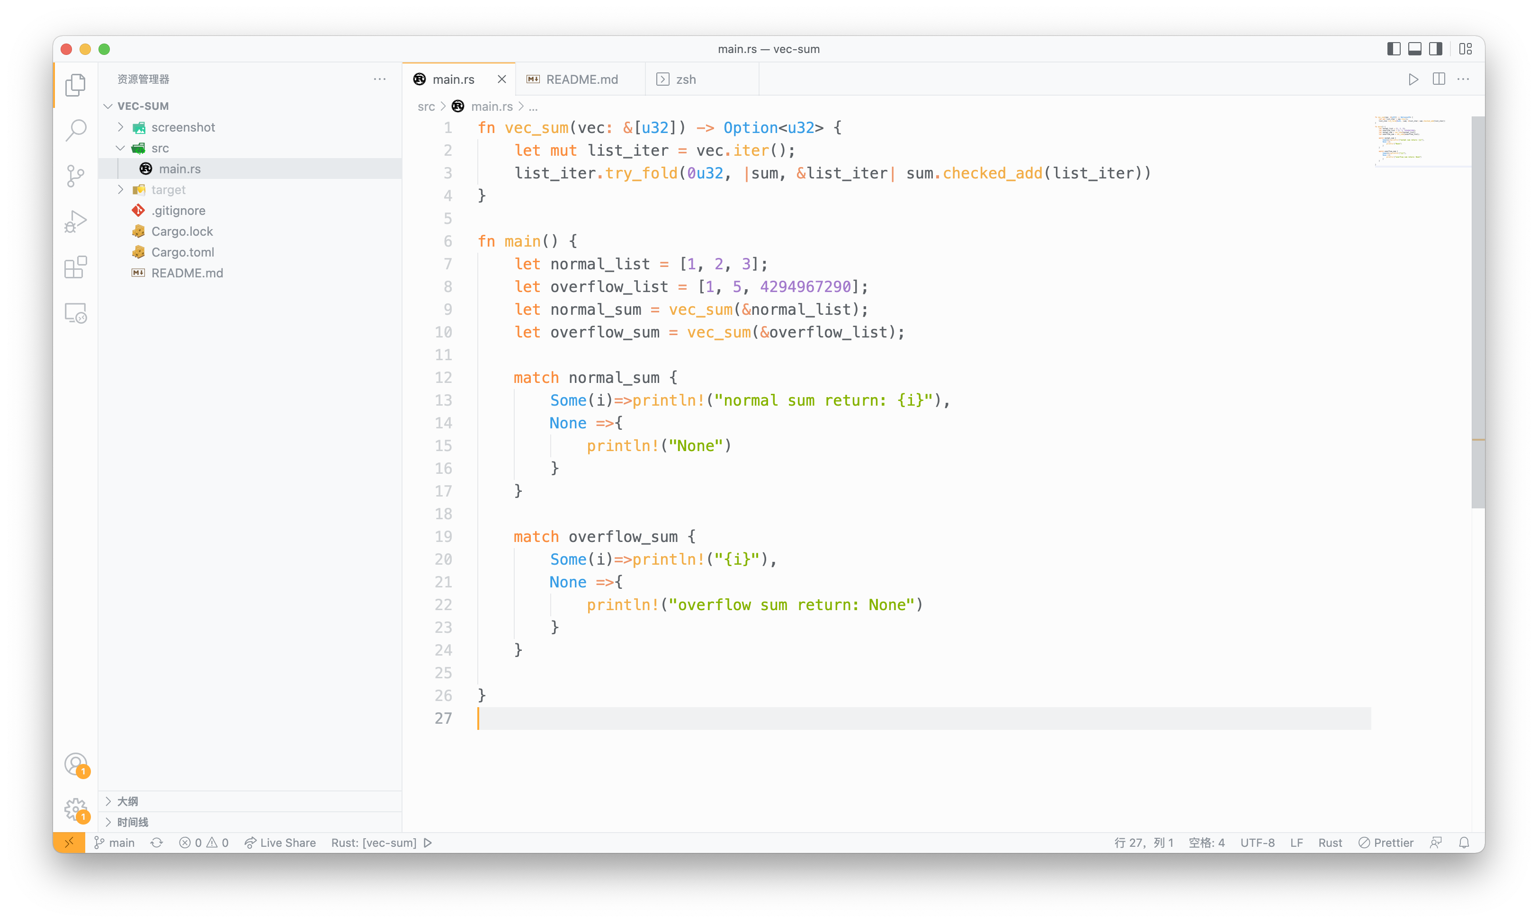Toggle the secondary side bar
Screen dimensions: 1538x923
tap(1435, 49)
